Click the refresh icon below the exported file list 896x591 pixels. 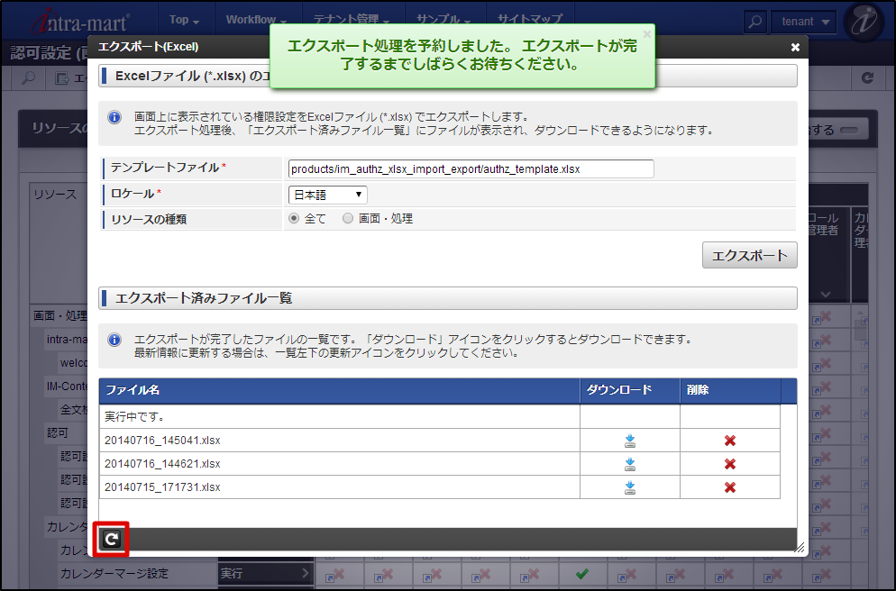click(110, 541)
